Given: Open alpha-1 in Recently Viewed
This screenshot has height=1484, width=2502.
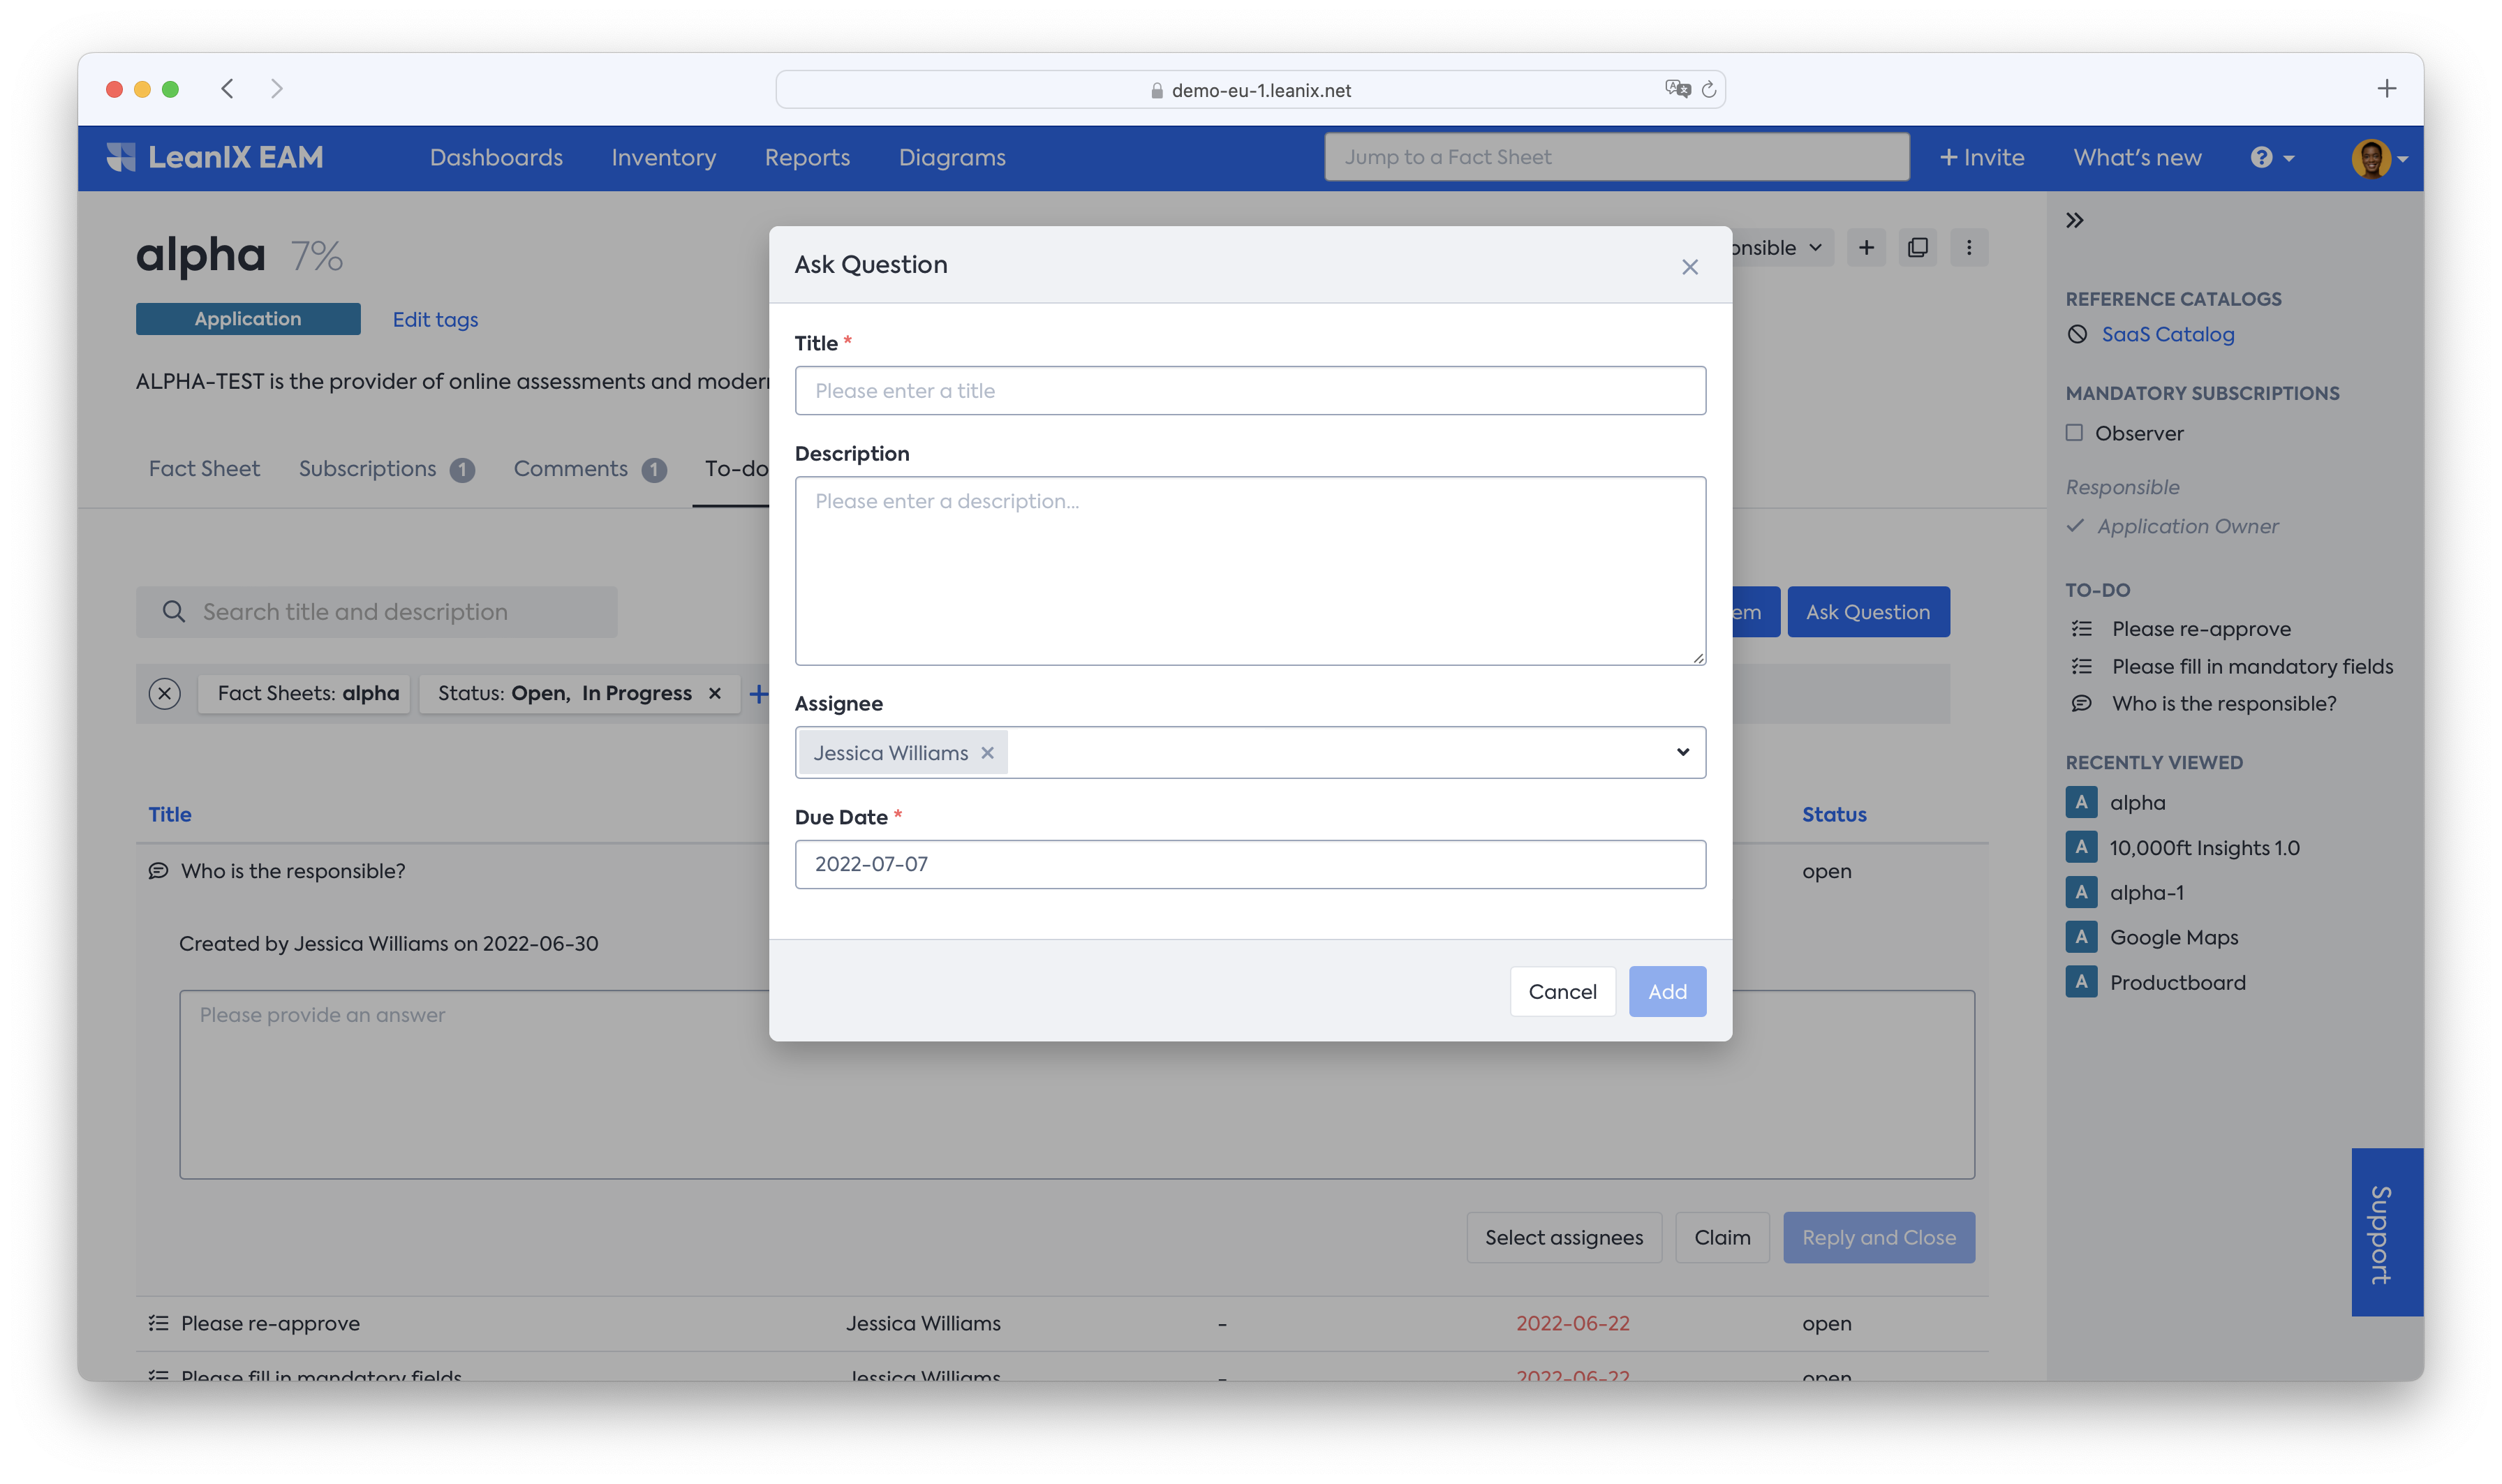Looking at the screenshot, I should tap(2146, 893).
